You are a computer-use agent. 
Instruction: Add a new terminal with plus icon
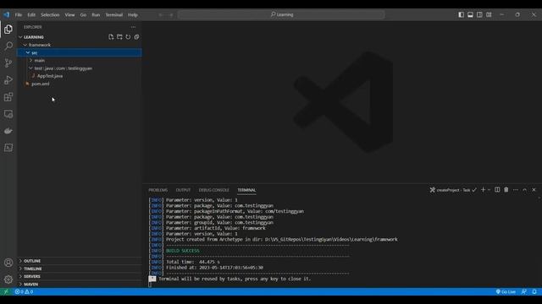click(x=484, y=190)
